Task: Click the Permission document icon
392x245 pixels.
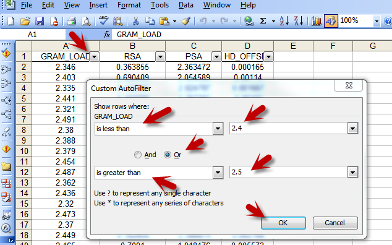Action: click(54, 21)
